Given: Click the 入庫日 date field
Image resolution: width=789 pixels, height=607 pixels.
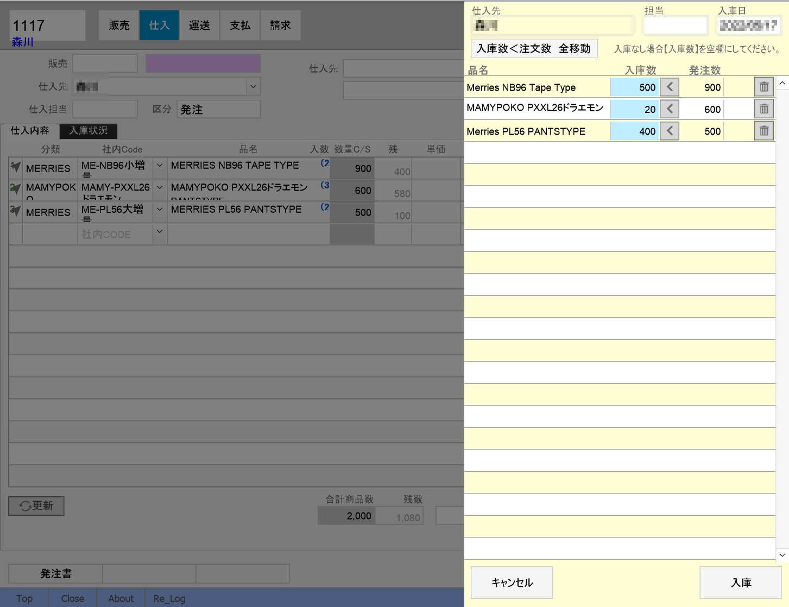Looking at the screenshot, I should click(x=749, y=25).
